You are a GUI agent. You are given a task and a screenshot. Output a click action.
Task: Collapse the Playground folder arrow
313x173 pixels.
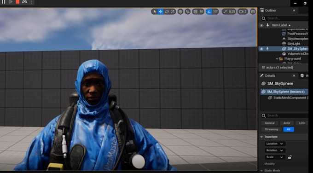(x=277, y=59)
